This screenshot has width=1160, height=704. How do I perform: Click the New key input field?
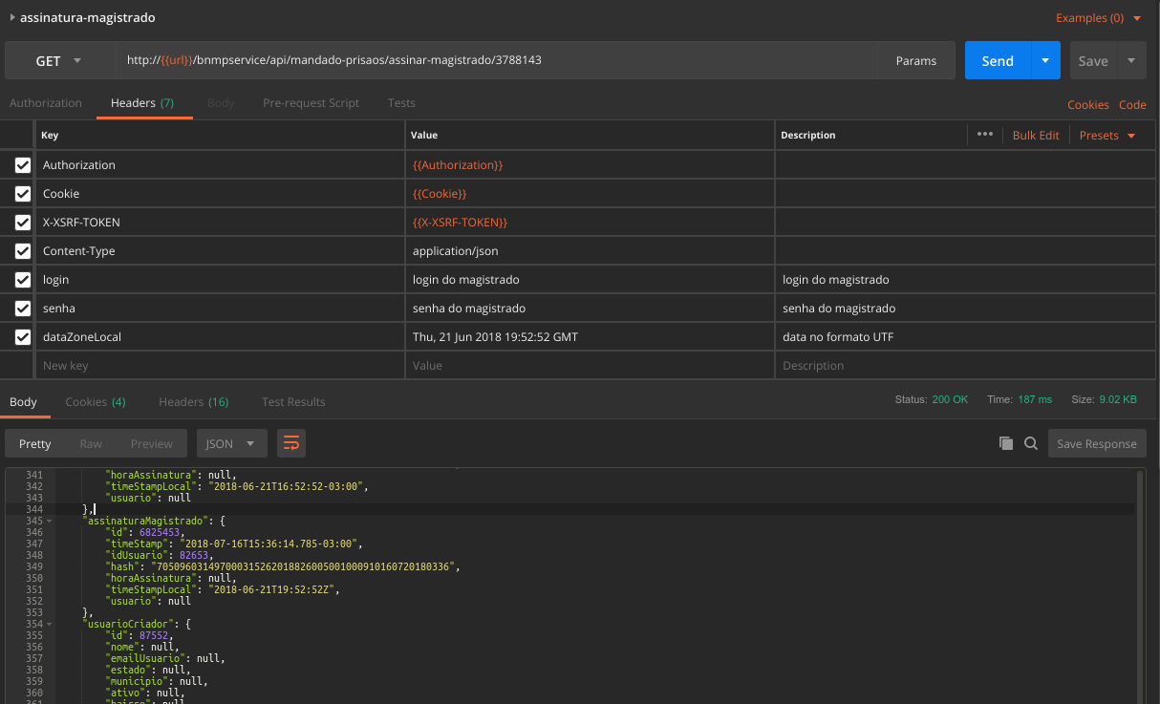[220, 366]
